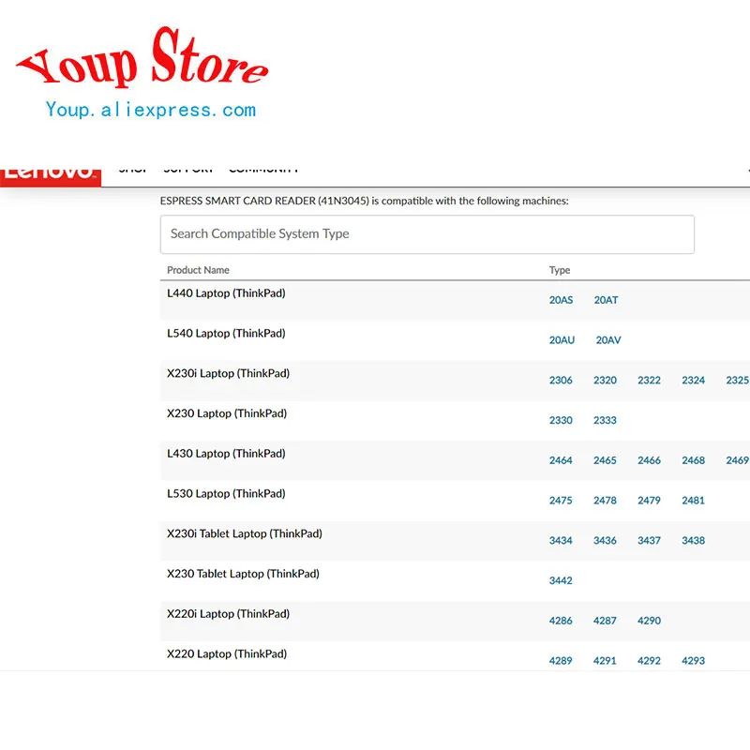Choose type 2465 for L430

tap(605, 460)
